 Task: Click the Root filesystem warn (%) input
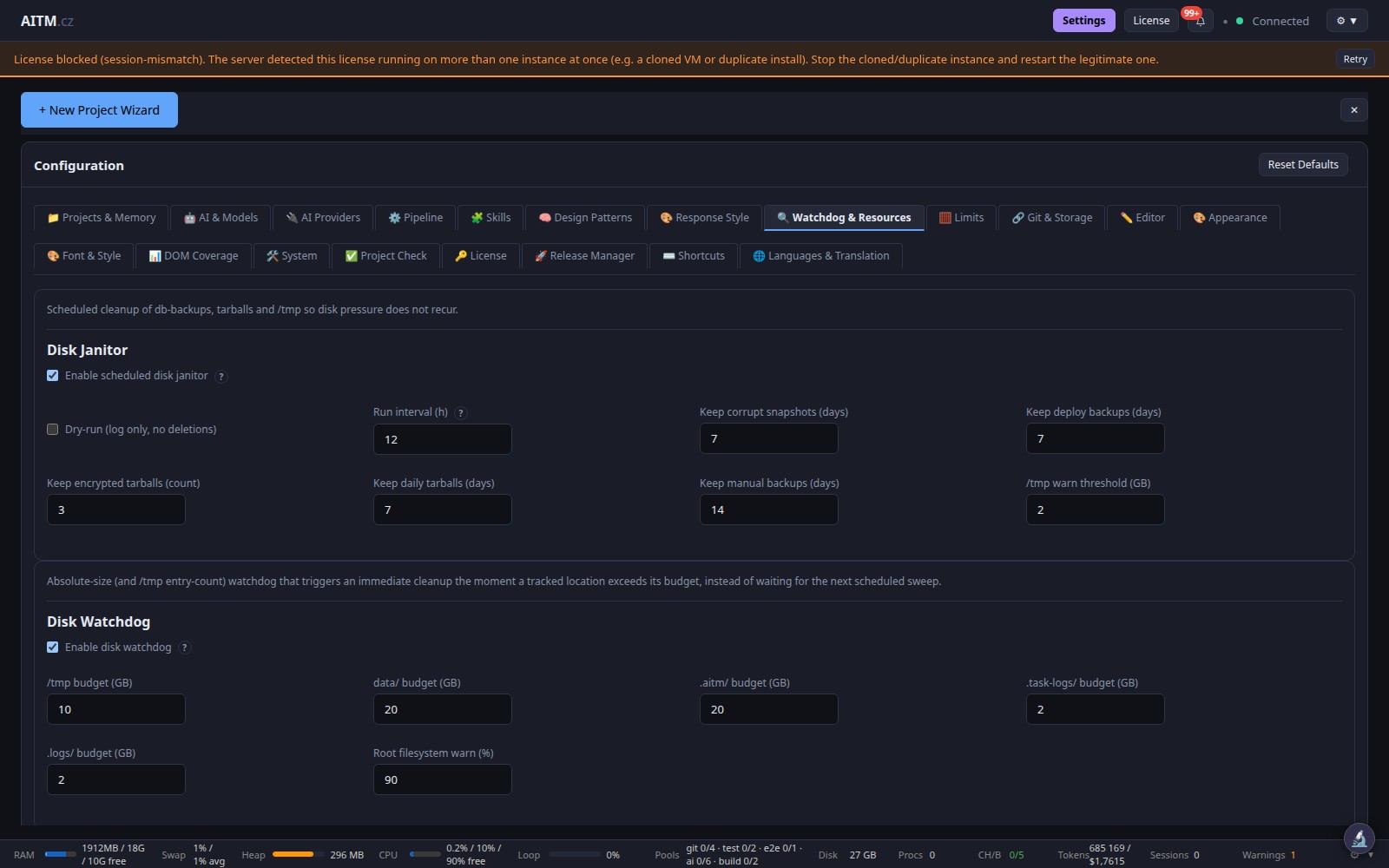443,779
